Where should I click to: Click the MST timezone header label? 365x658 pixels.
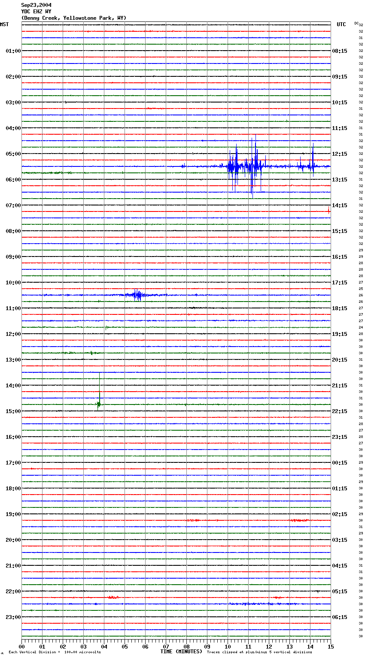click(x=4, y=24)
